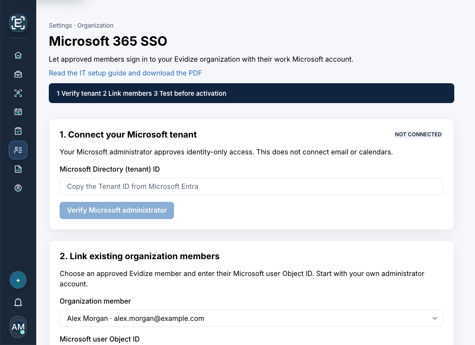
Task: Click the Settings breadcrumb
Action: click(x=60, y=25)
